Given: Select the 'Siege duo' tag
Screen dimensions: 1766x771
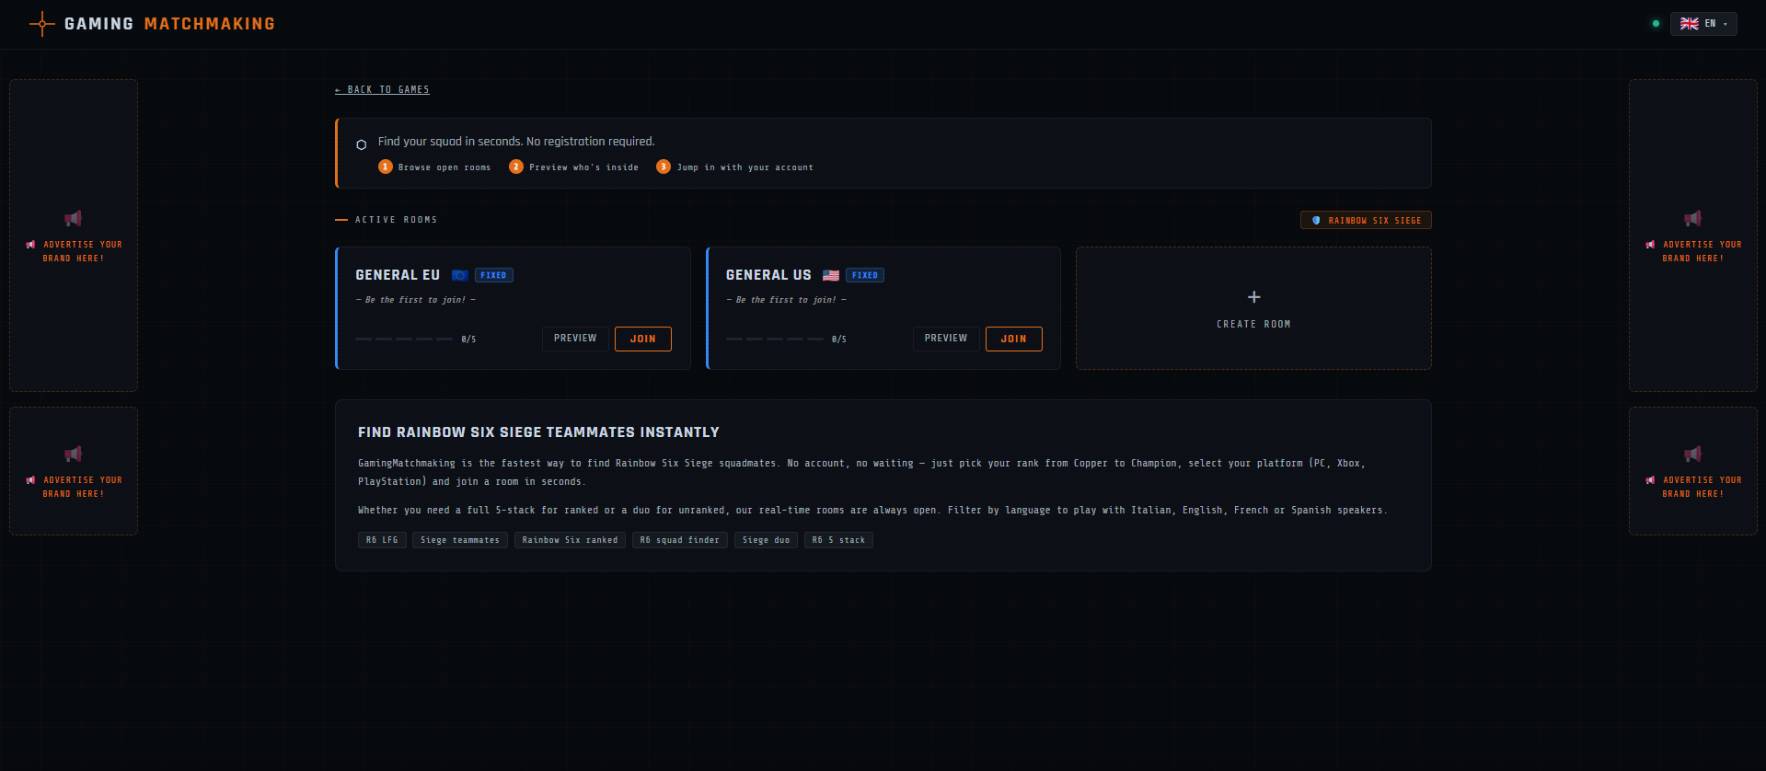Looking at the screenshot, I should [766, 540].
